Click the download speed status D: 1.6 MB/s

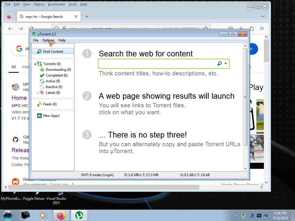[x=141, y=175]
